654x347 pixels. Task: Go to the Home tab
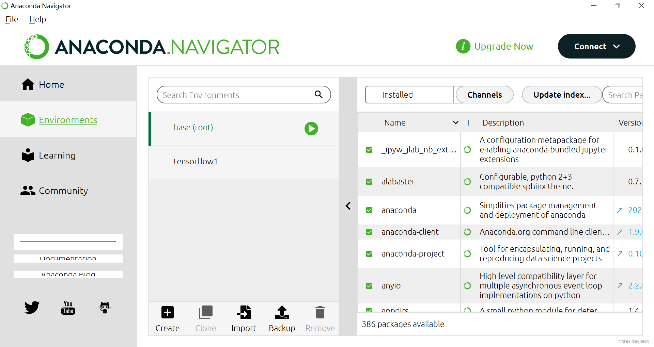[68, 84]
